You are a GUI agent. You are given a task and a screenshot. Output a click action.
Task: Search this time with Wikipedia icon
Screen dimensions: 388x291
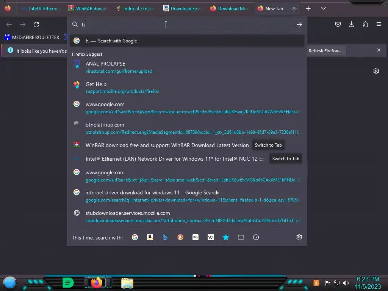tap(211, 237)
